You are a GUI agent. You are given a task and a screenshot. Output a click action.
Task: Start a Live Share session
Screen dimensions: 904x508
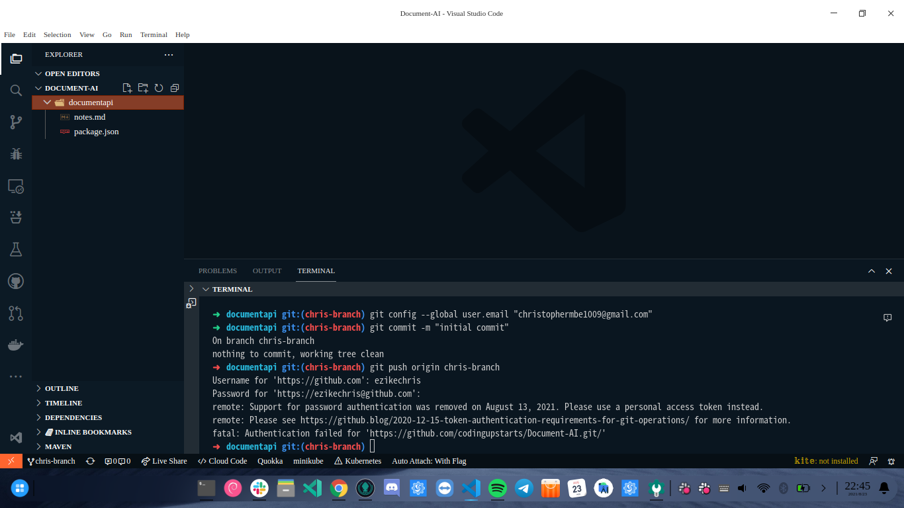(163, 461)
